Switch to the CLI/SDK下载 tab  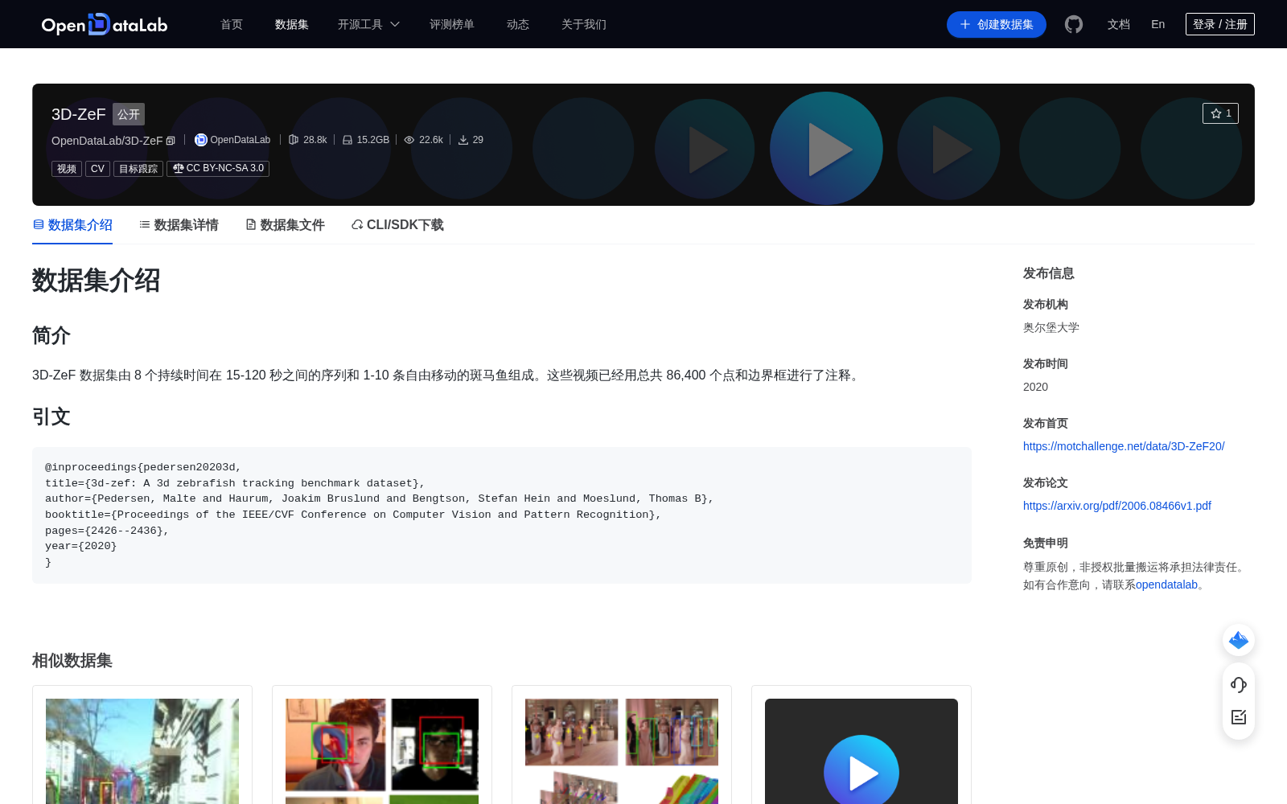coord(397,225)
